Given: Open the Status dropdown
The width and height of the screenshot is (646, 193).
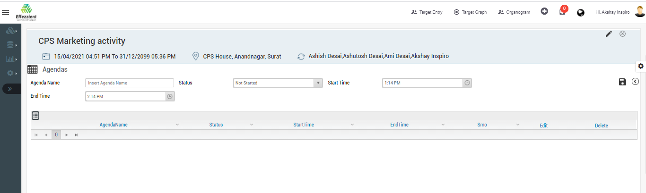Looking at the screenshot, I should 318,83.
